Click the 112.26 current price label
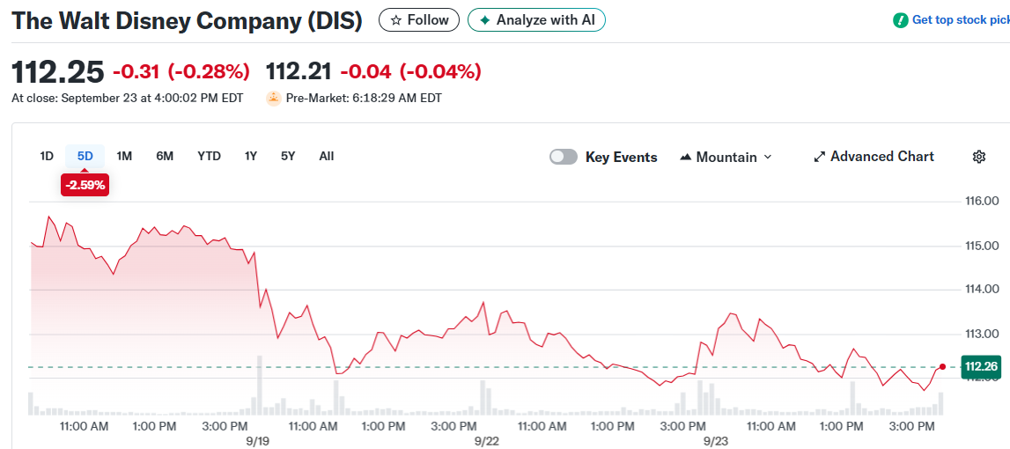 (983, 367)
